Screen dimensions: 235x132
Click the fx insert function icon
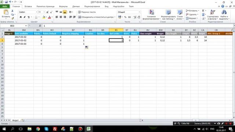pyautogui.click(x=40, y=26)
